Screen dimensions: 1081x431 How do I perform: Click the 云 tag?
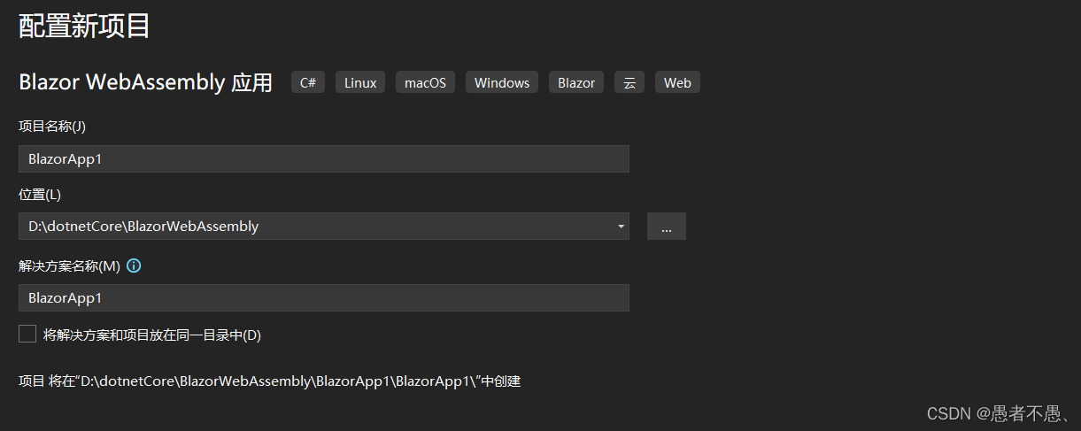[x=629, y=83]
